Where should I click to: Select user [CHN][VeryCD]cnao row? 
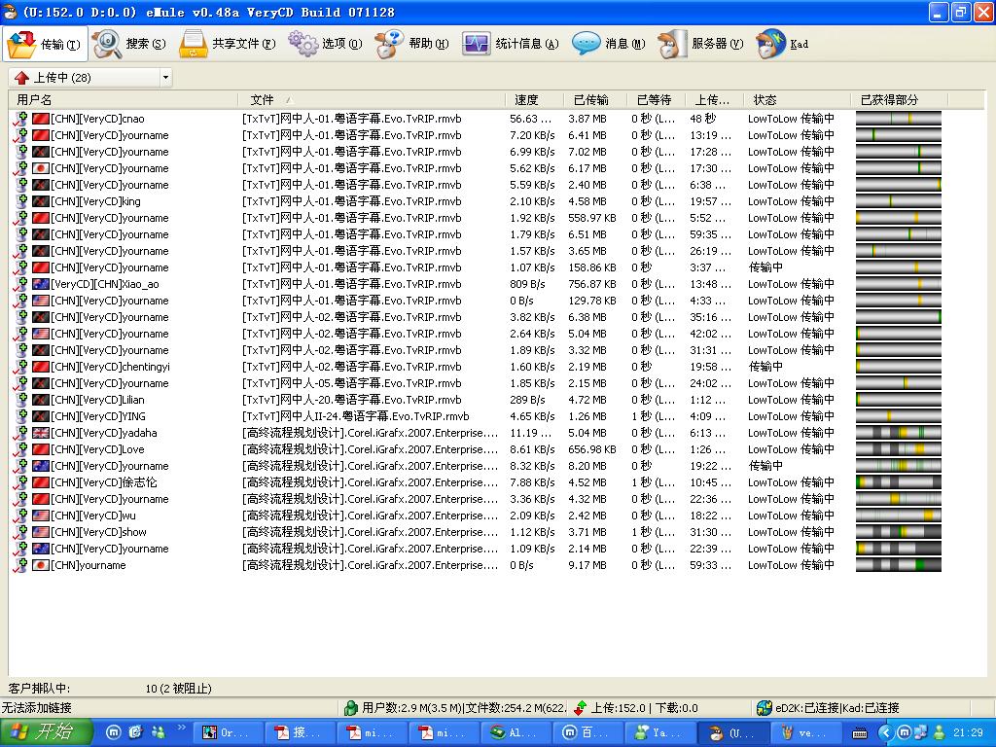click(477, 119)
